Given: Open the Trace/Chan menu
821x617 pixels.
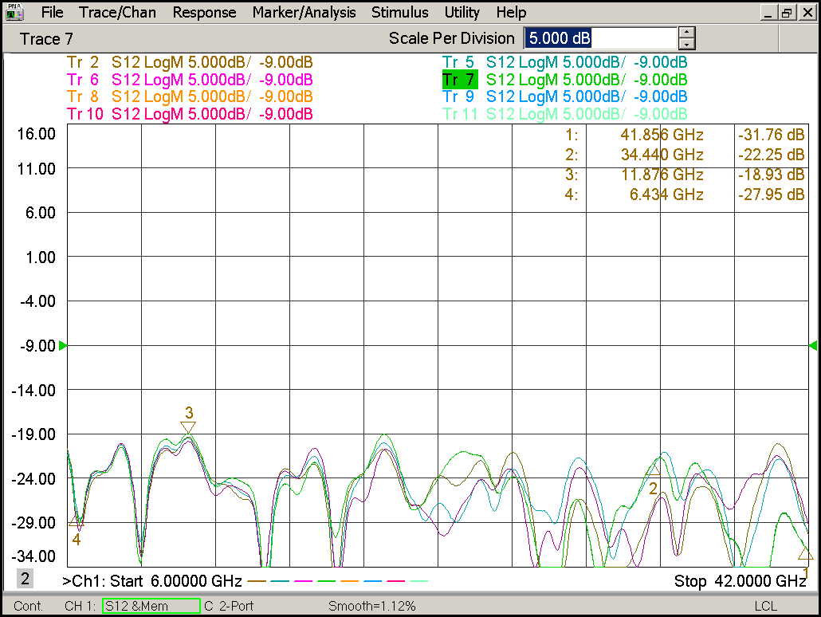Looking at the screenshot, I should [117, 12].
